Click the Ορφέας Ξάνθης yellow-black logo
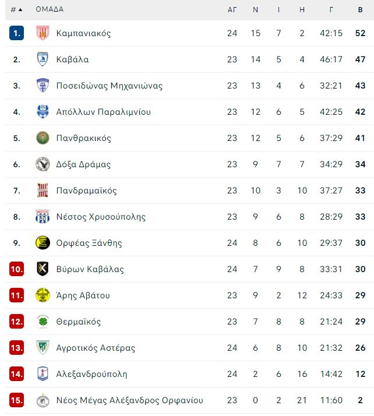Viewport: 374px width, 416px height. [43, 243]
